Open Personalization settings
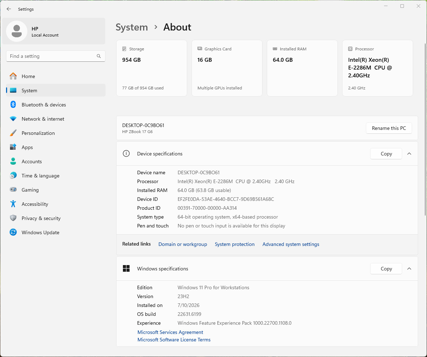The height and width of the screenshot is (357, 427). pyautogui.click(x=56, y=133)
